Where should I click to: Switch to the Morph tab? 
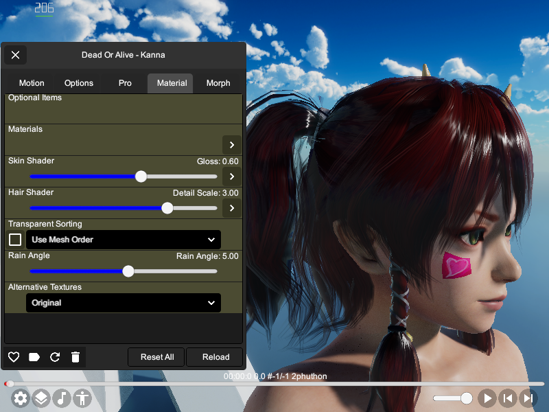(218, 83)
